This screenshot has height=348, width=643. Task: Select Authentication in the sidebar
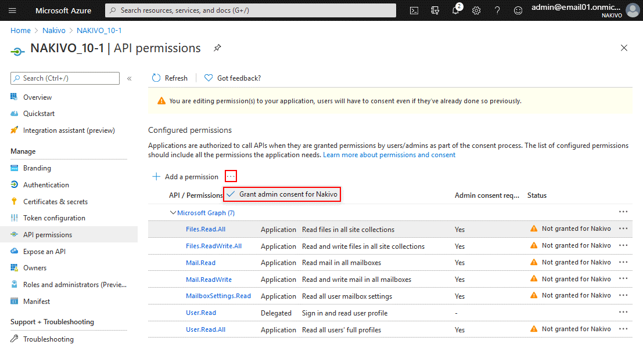coord(45,184)
